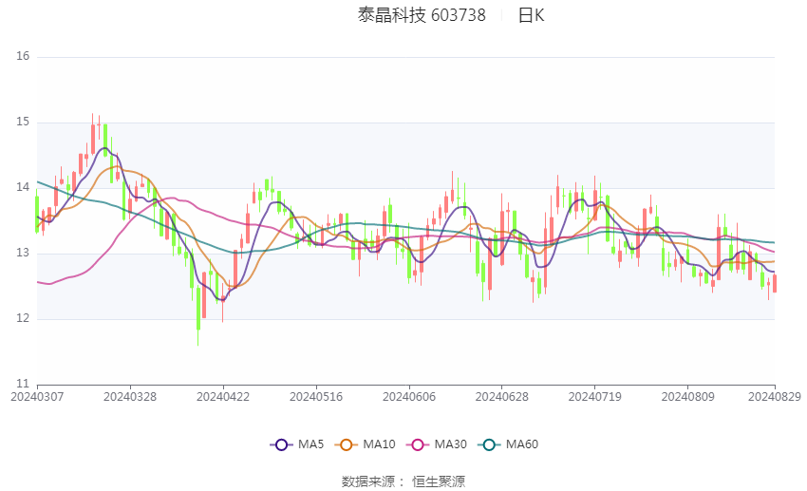Screen dimensions: 807x491
Task: Click the 20240809 date axis label
Action: click(x=688, y=397)
